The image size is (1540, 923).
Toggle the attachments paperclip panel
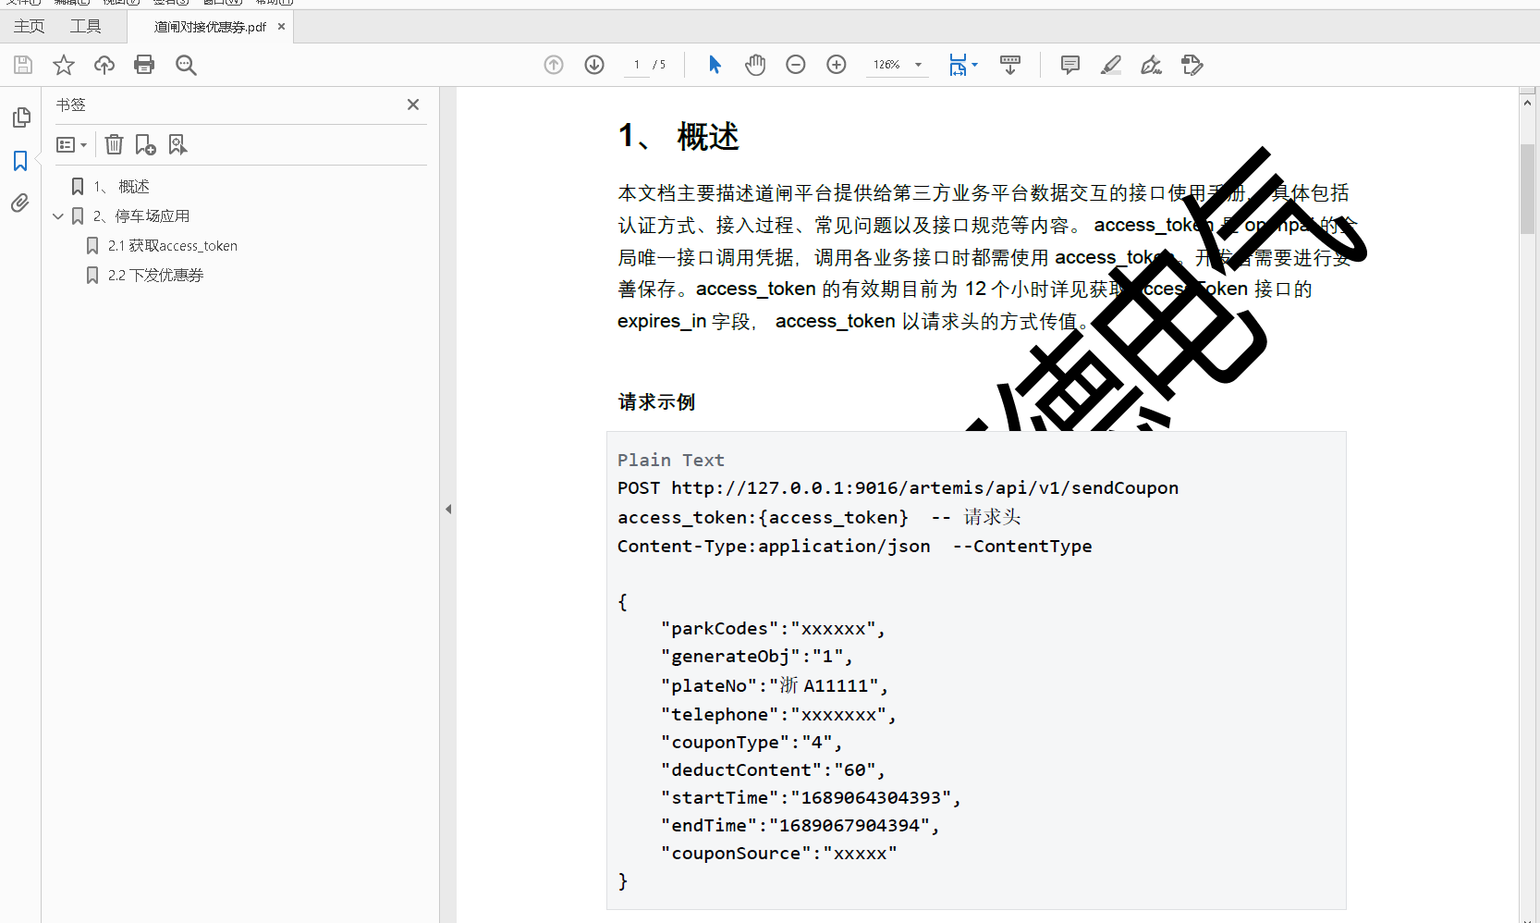20,203
